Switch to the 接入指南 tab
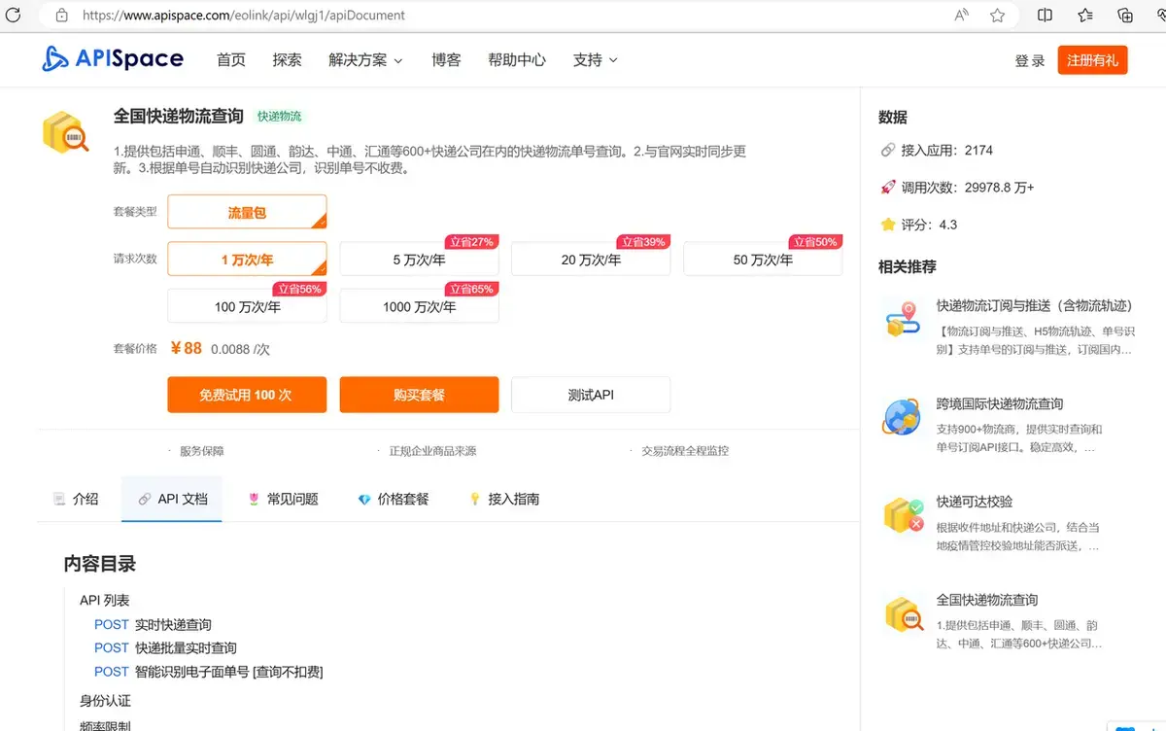 [503, 499]
